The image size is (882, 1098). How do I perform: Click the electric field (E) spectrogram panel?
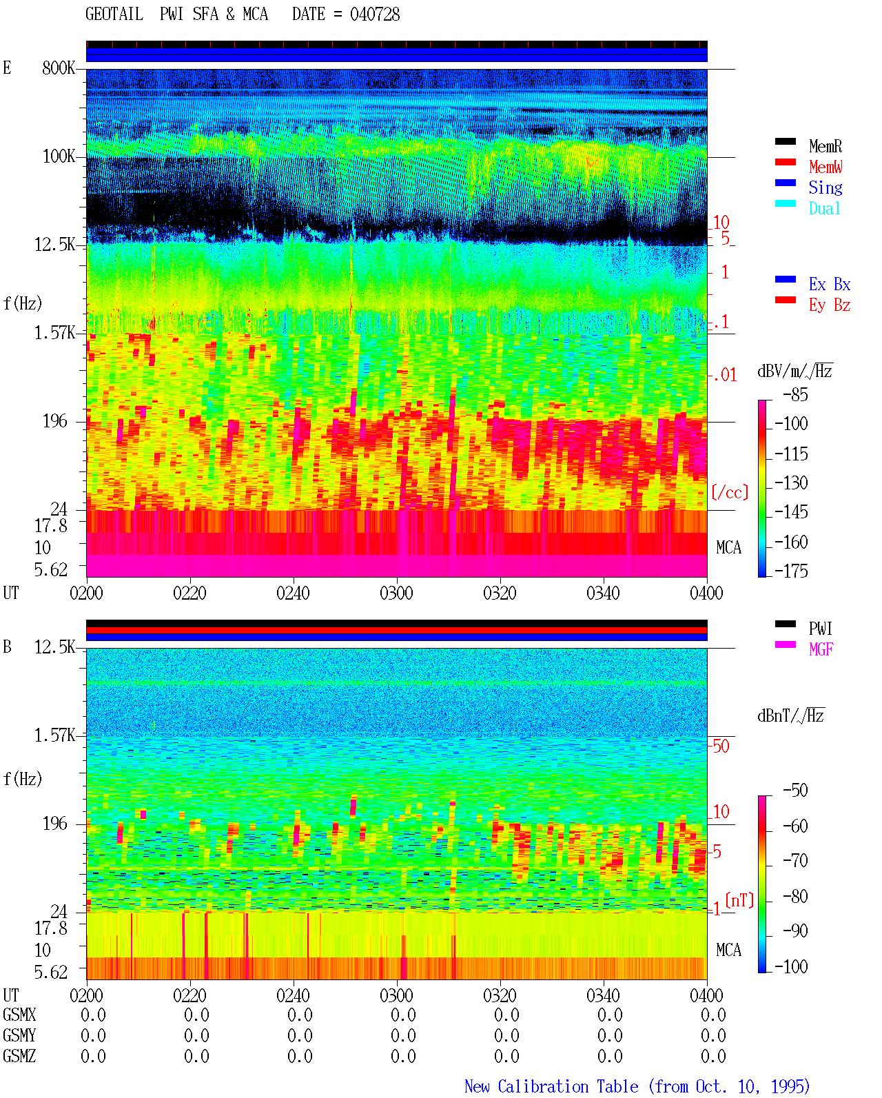pyautogui.click(x=397, y=323)
